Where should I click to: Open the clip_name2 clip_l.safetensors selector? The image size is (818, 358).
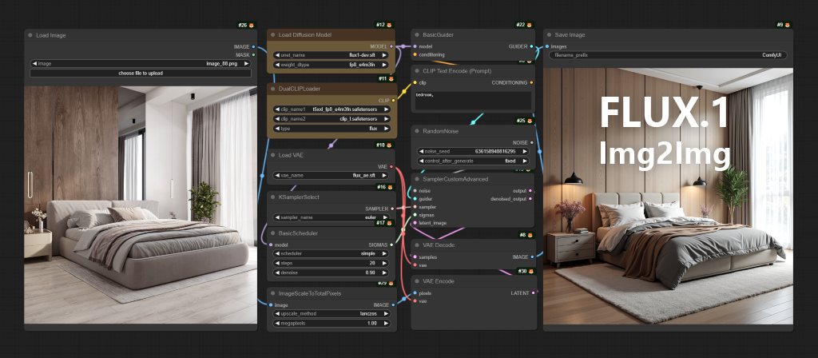tap(332, 118)
